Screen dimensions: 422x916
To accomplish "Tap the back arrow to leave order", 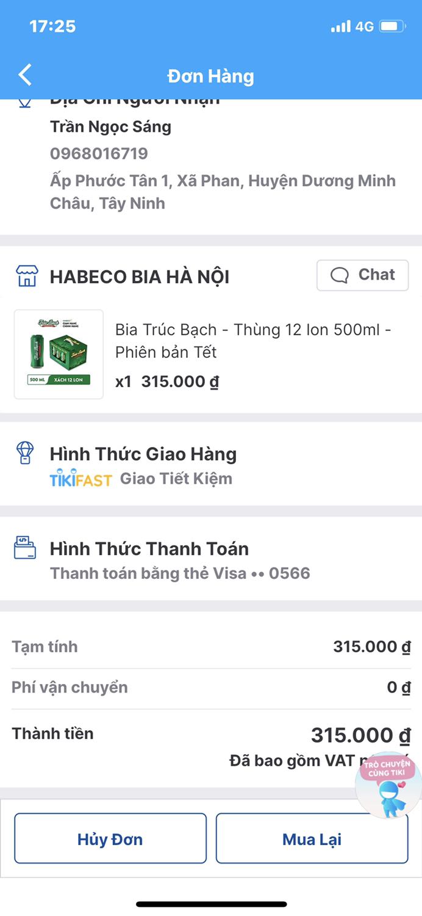I will [24, 75].
